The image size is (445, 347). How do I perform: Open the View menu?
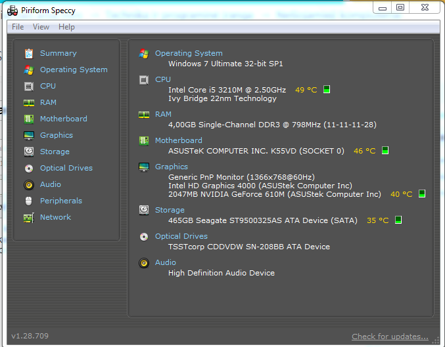point(41,27)
